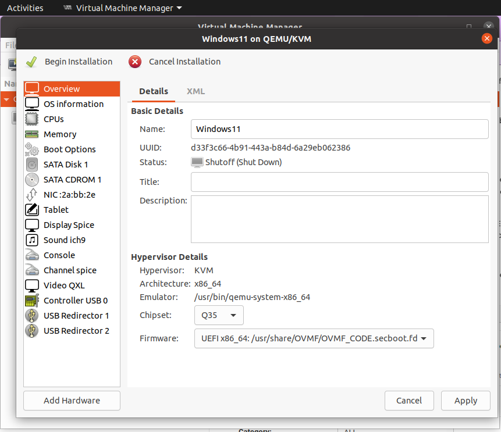Viewport: 501px width, 432px height.
Task: Click the Virtual Machine Manager app icon in top bar
Action: tap(67, 8)
